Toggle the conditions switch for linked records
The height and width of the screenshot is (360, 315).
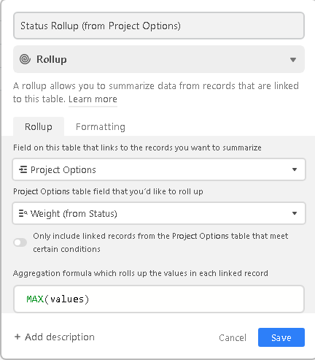pyautogui.click(x=20, y=242)
